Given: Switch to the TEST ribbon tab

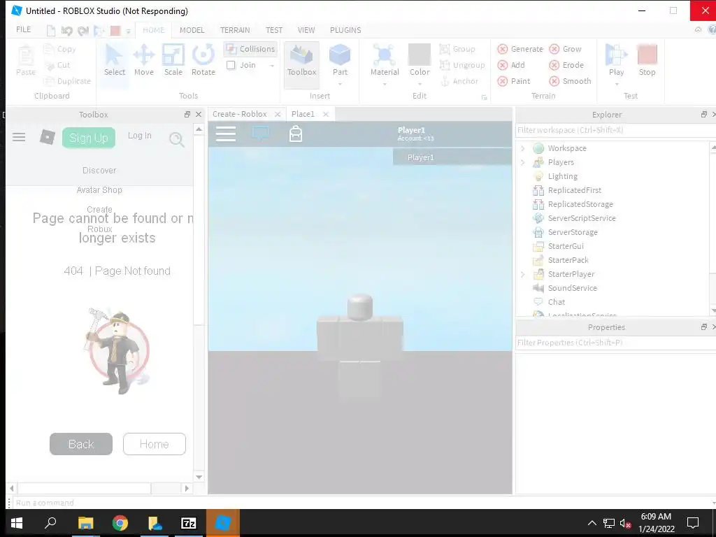Looking at the screenshot, I should [274, 30].
